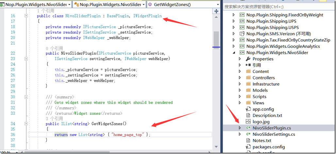Open the GetWidgetZones() member dropdown
This screenshot has height=154, width=336.
point(183,4)
